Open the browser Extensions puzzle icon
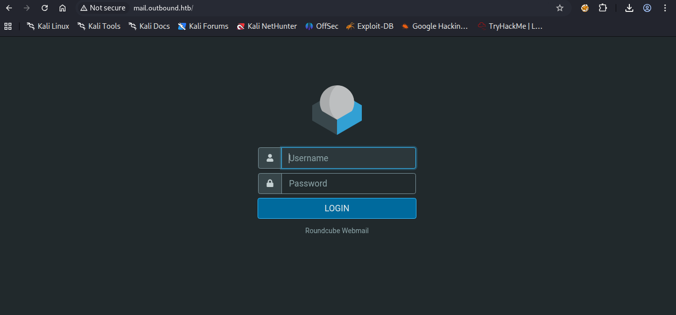 603,8
